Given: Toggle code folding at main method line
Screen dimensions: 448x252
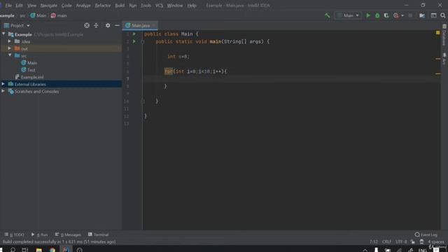Looking at the screenshot, I should pos(143,42).
